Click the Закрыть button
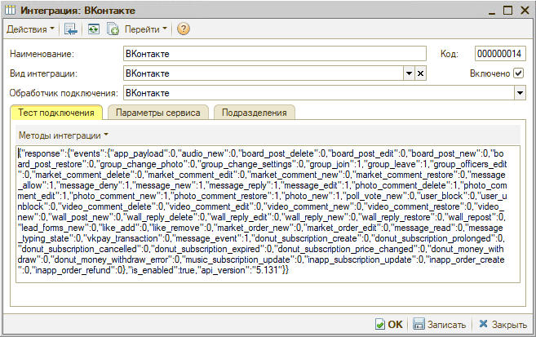 coord(503,325)
